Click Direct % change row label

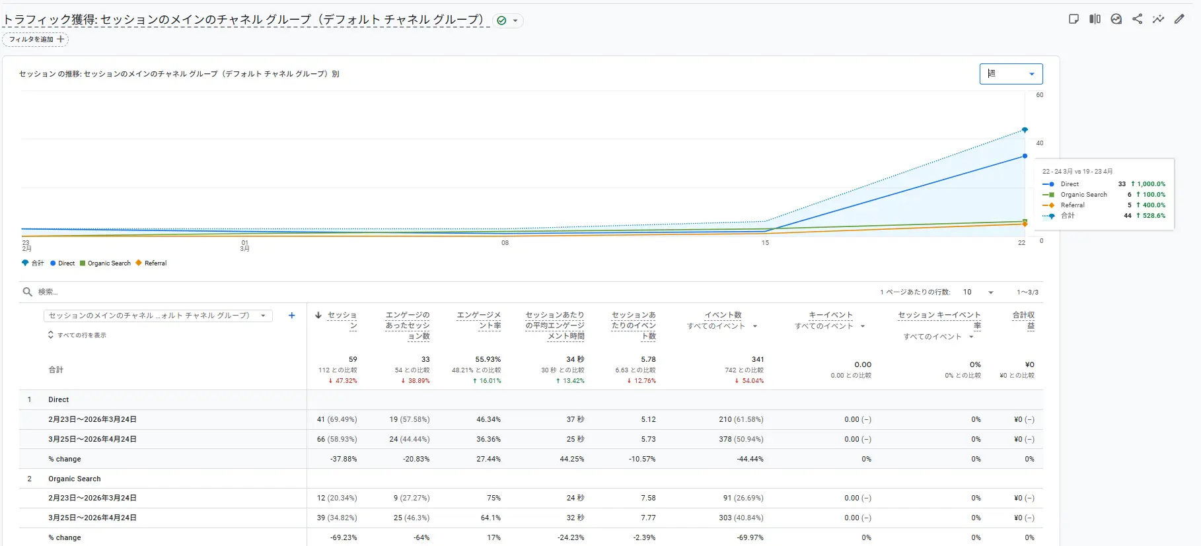coord(65,459)
